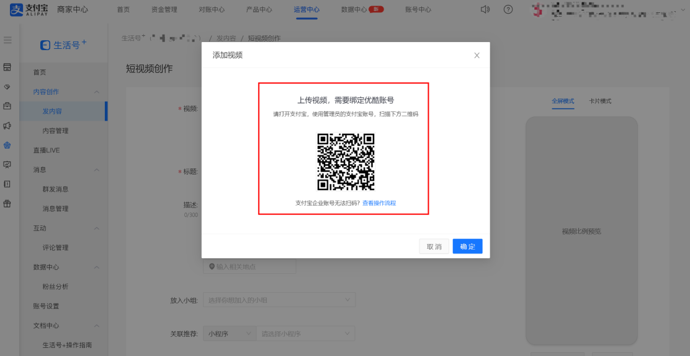Switch to 卡片模式 preview tab
Screen dimensions: 690x356
click(600, 101)
